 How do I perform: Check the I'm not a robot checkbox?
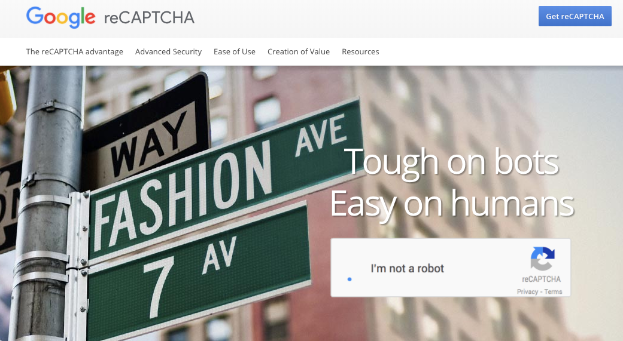coord(350,279)
